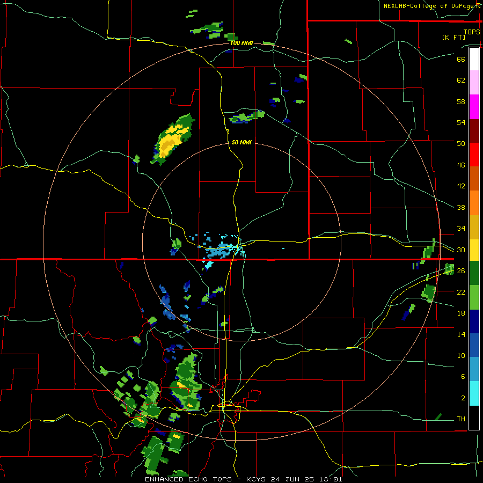Screen dimensions: 483x483
Task: Click the "50" legend value
Action: pyautogui.click(x=461, y=143)
